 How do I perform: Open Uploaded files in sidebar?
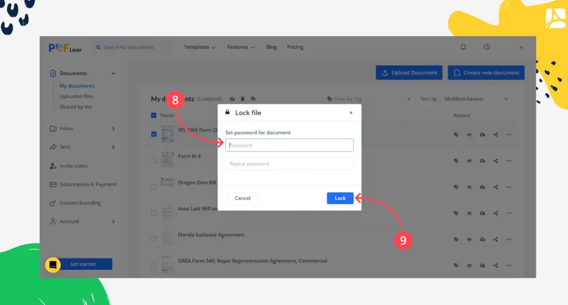(76, 96)
